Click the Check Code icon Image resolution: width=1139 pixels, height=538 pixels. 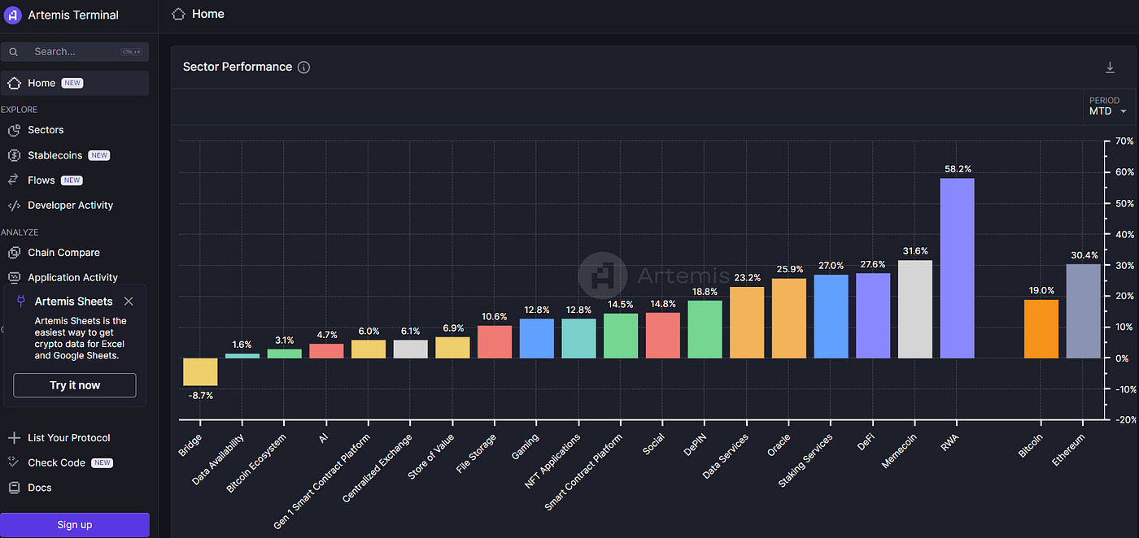14,462
